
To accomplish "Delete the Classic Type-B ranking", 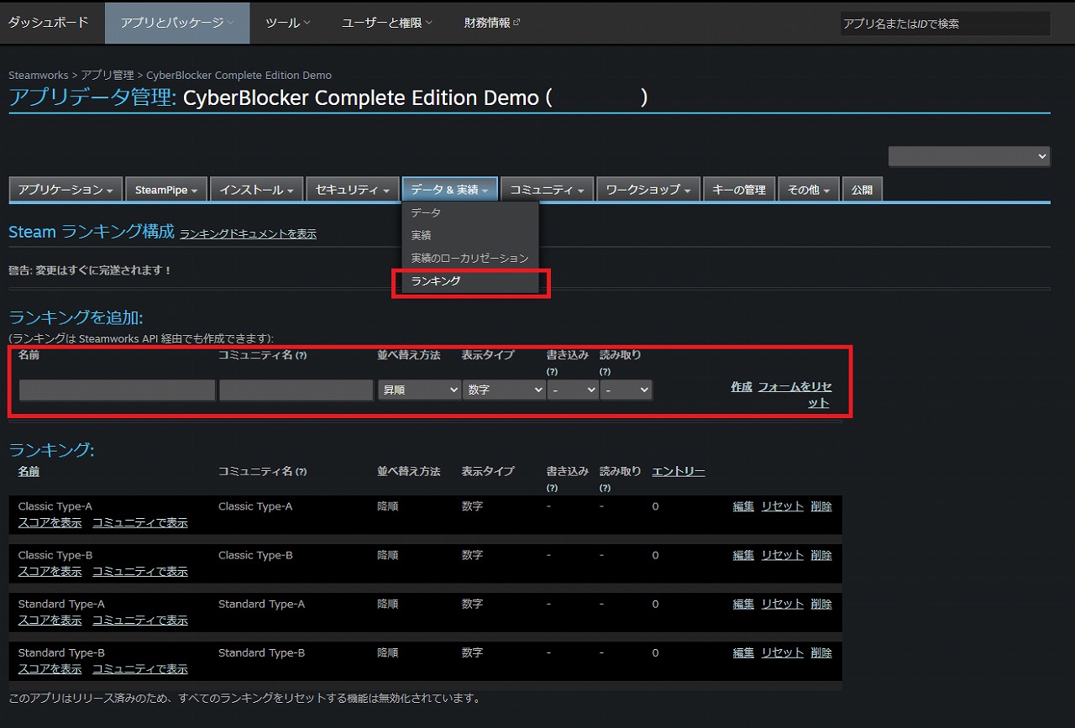I will click(x=821, y=555).
